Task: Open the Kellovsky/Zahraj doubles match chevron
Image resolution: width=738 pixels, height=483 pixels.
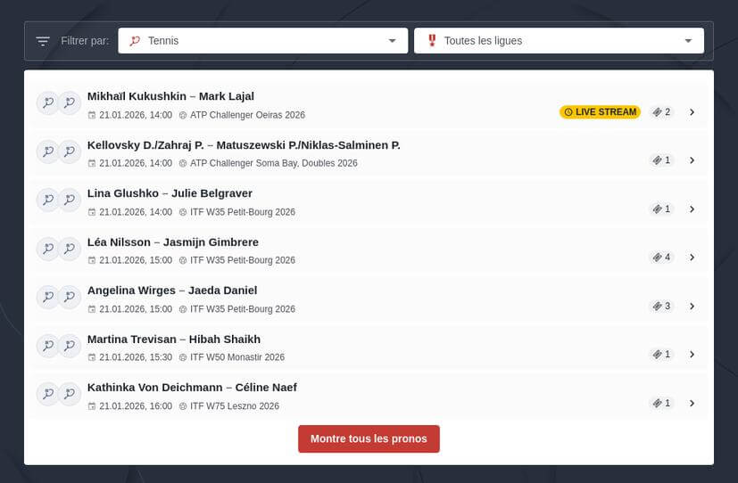Action: tap(692, 160)
